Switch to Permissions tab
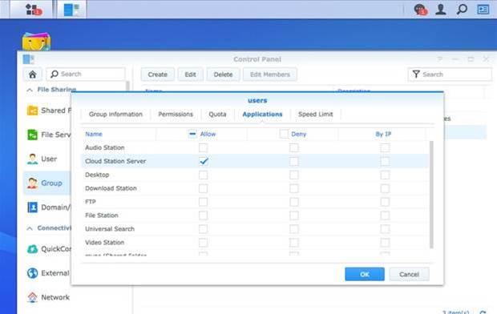 (176, 114)
